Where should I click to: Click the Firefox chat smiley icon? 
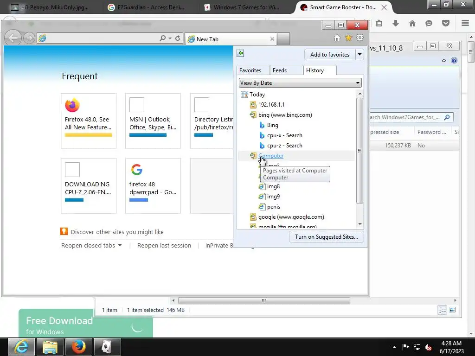click(x=429, y=23)
